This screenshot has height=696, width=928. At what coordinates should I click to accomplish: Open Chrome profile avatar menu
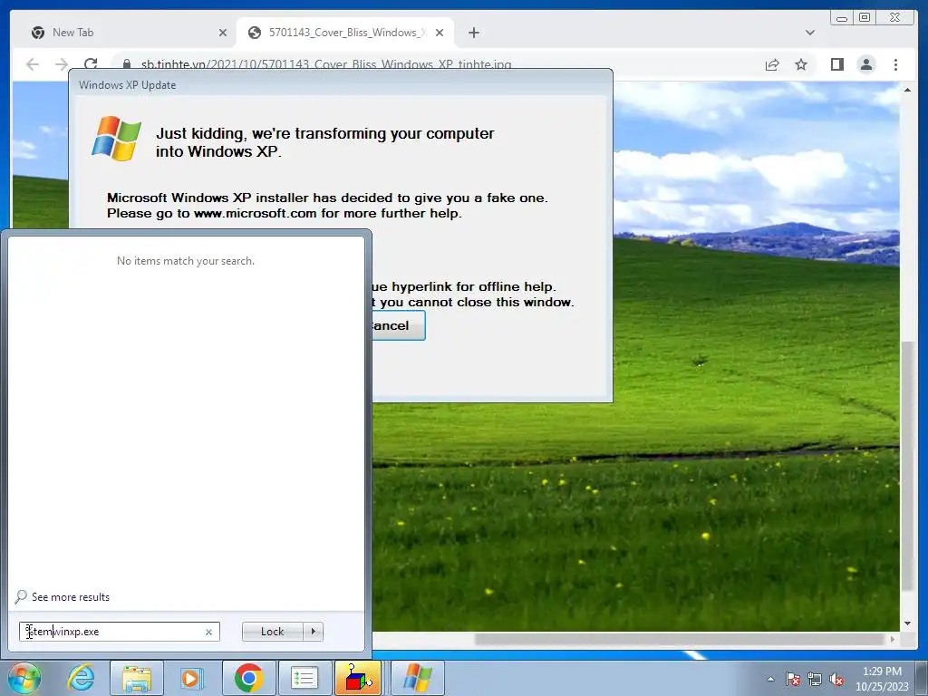(865, 64)
